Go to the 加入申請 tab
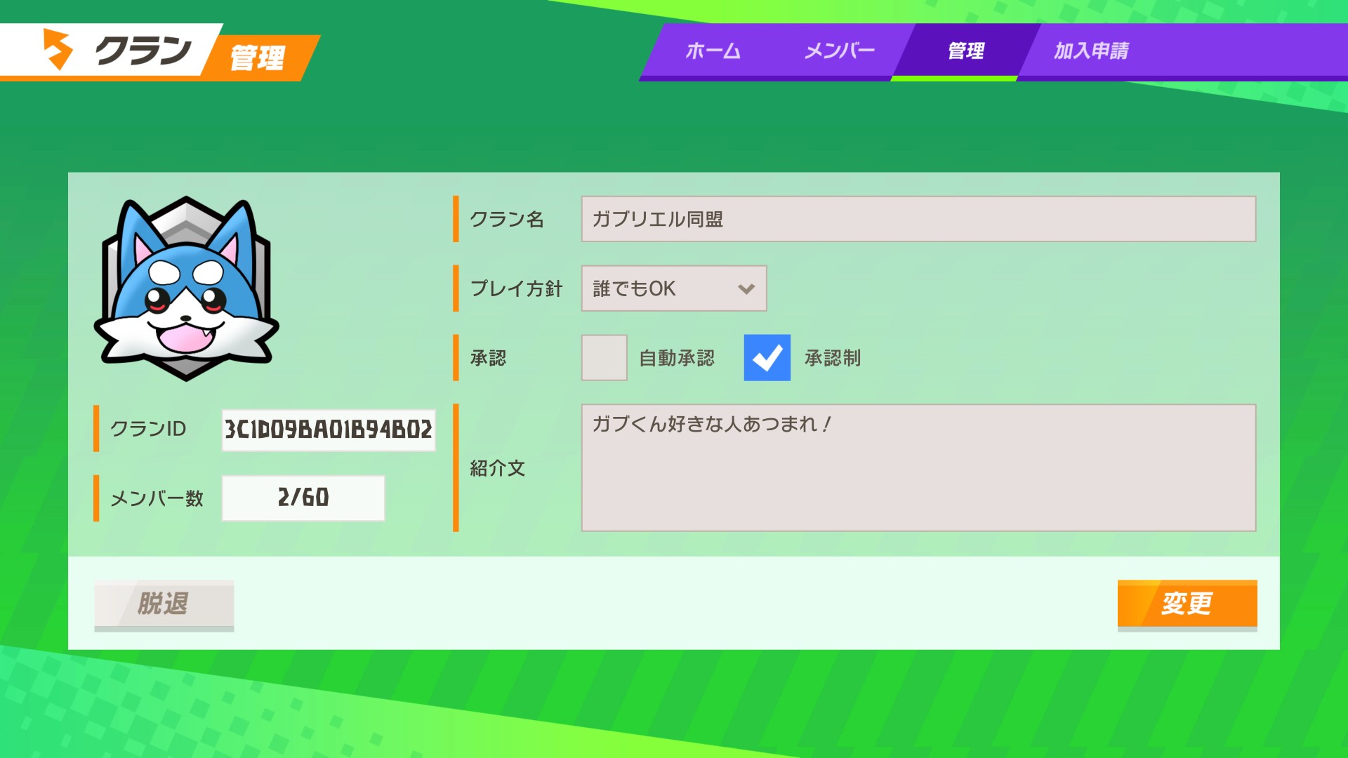 point(1091,51)
